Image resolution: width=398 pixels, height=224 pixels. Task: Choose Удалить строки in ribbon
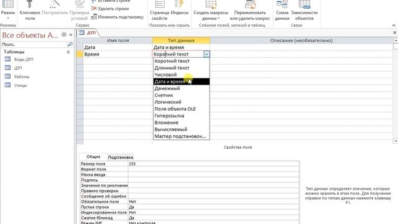110,9
